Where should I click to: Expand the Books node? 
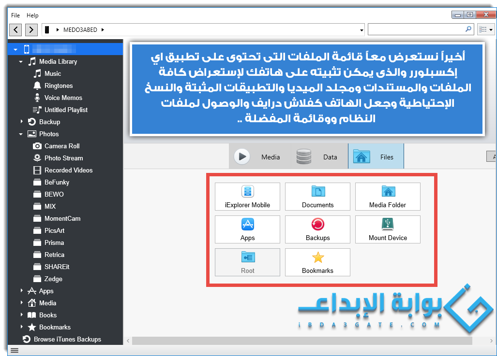pos(21,314)
